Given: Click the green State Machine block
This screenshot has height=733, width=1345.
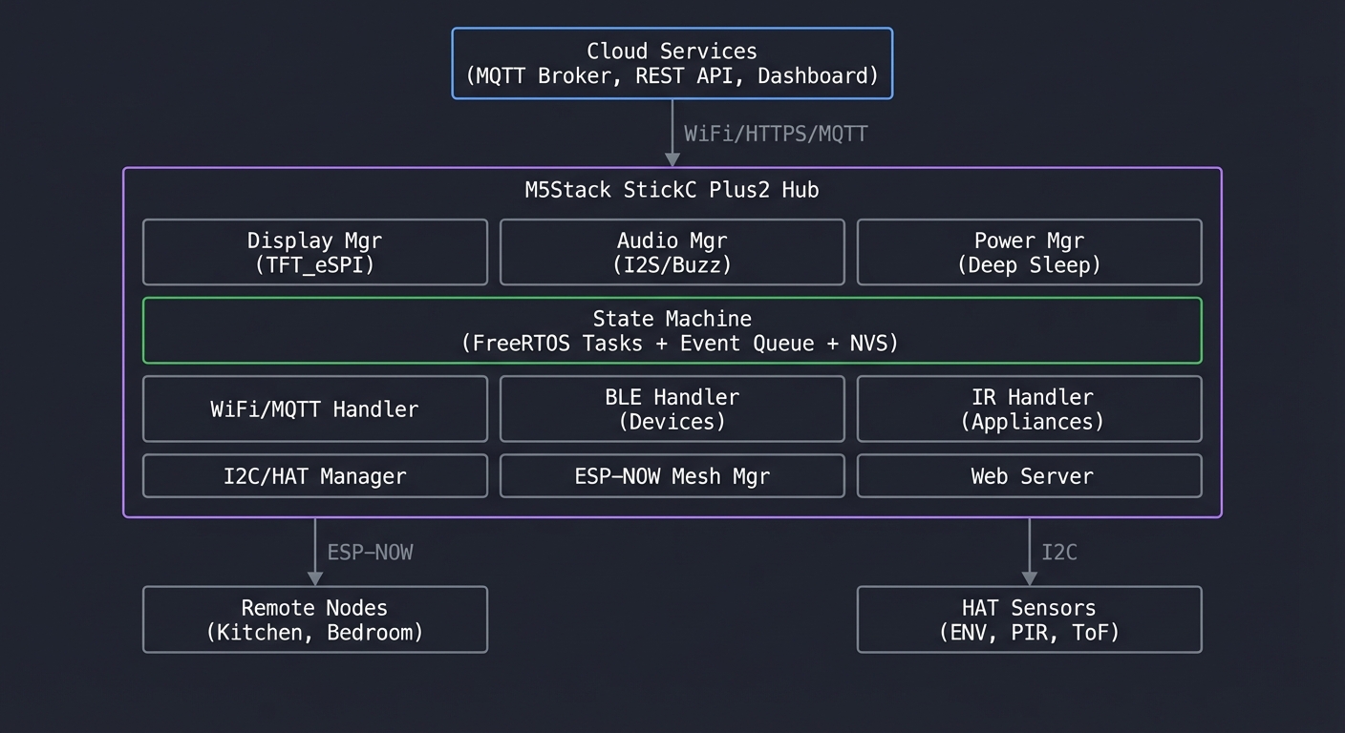Looking at the screenshot, I should coord(672,330).
